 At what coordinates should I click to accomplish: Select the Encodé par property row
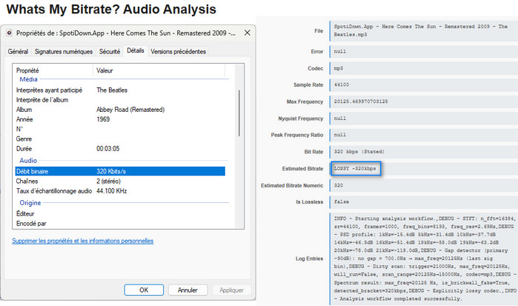click(x=120, y=223)
